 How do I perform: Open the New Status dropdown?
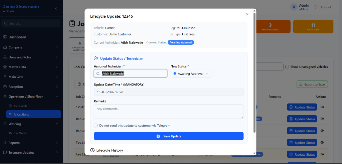click(x=191, y=73)
